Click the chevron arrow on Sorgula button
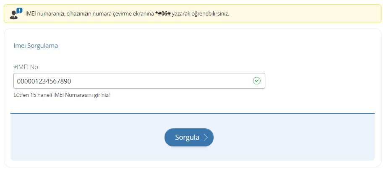This screenshot has width=384, height=172. coord(205,137)
